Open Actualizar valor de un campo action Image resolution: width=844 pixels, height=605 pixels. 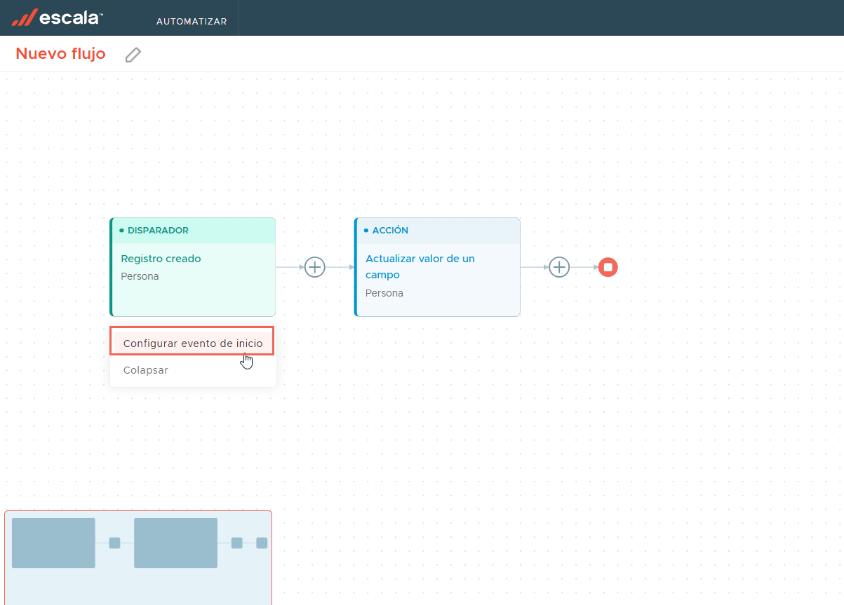420,267
